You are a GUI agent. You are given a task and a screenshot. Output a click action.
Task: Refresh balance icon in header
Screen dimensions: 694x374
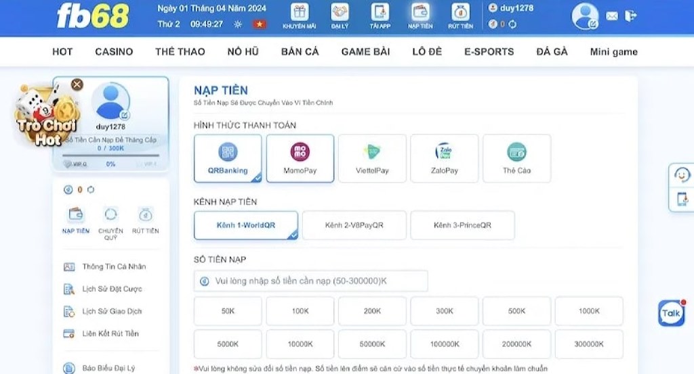pos(512,24)
